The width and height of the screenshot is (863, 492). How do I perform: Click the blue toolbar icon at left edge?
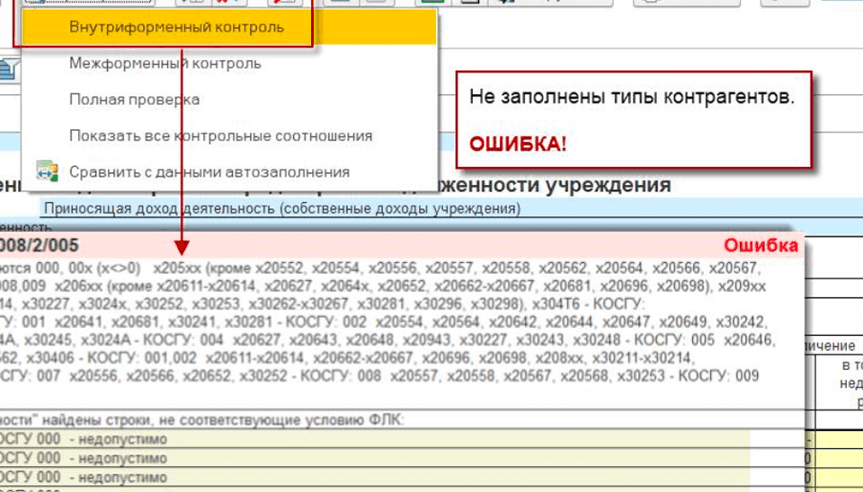9,68
